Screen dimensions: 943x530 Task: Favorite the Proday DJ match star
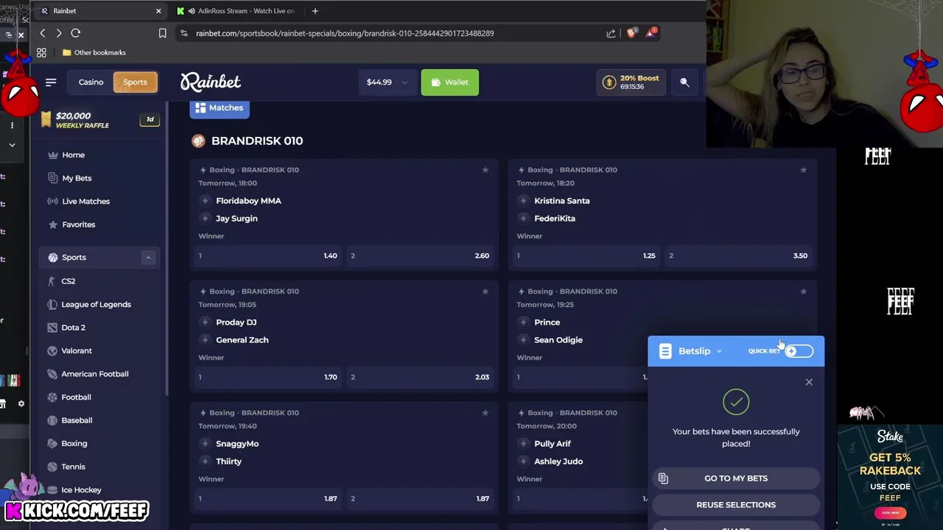[x=485, y=291]
